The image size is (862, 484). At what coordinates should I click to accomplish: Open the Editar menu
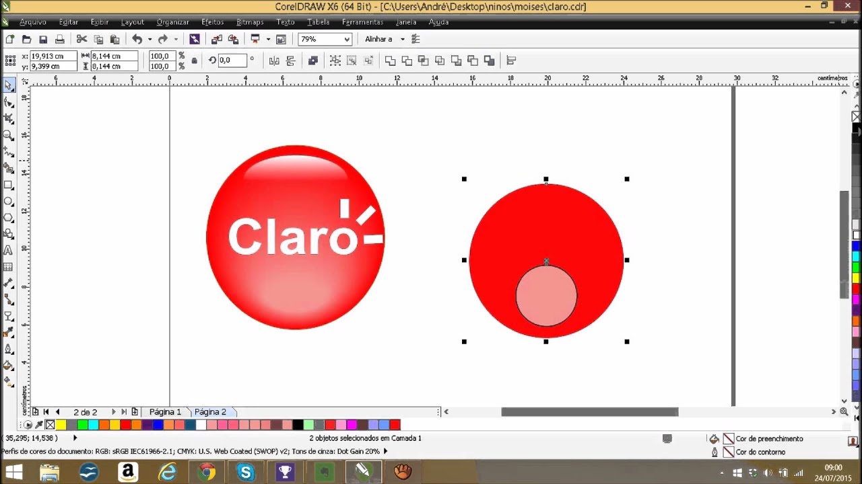[69, 22]
